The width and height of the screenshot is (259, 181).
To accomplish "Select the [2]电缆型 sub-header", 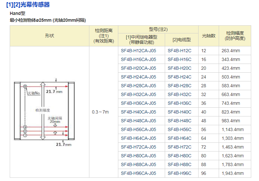I will coord(181,40).
